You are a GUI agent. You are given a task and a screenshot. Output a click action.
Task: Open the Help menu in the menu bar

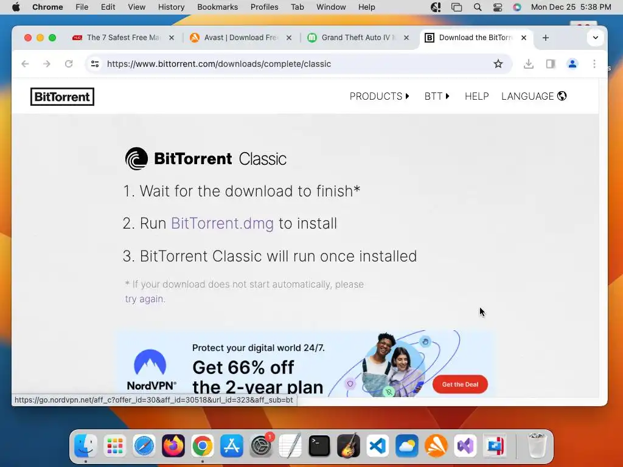pos(366,7)
